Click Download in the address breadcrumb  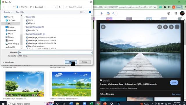39,7
